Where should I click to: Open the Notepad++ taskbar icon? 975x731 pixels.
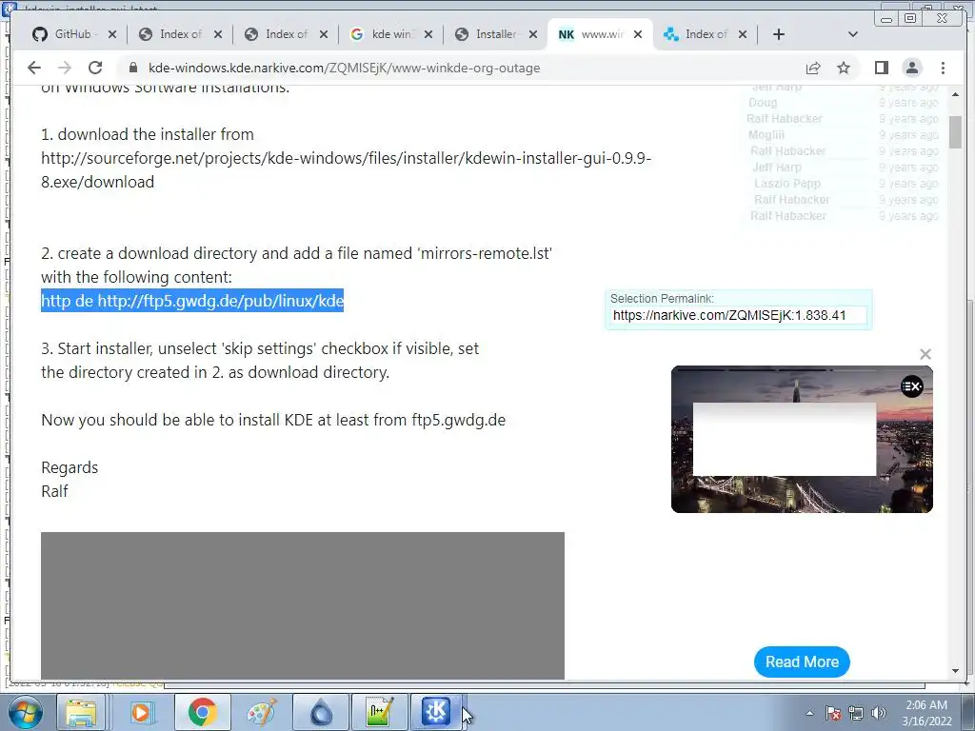[x=379, y=712]
